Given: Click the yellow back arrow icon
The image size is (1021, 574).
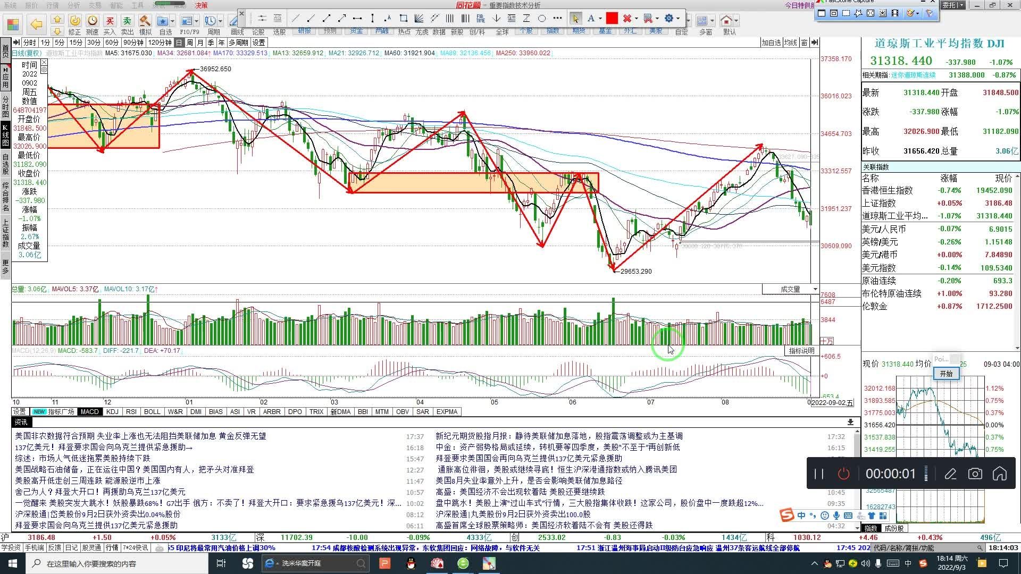Looking at the screenshot, I should (36, 24).
